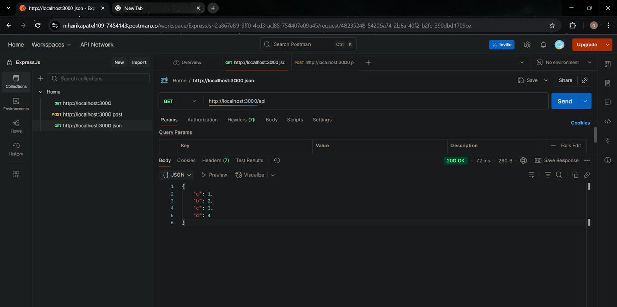Switch to the request Body tab
The width and height of the screenshot is (617, 307).
[271, 120]
